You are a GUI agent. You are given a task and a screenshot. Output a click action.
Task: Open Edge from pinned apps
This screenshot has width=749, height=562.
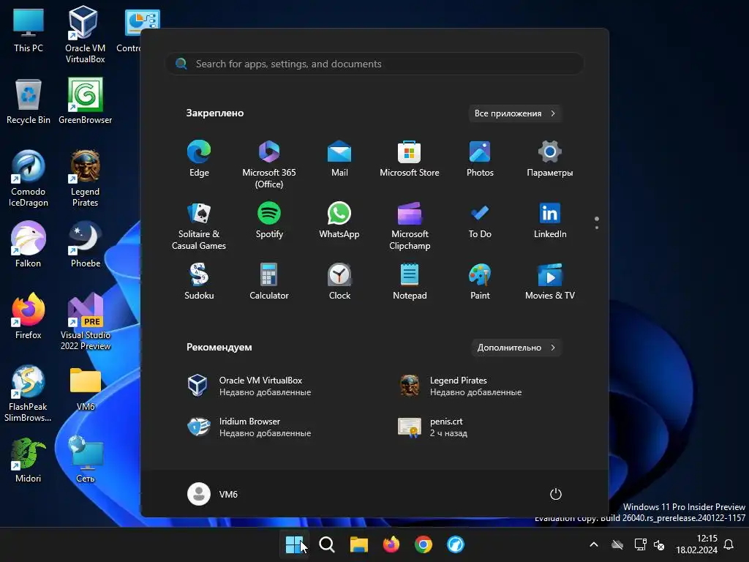[x=199, y=159]
